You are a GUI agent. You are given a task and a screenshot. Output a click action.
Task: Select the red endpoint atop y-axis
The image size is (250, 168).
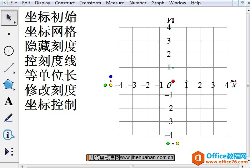tap(173, 19)
